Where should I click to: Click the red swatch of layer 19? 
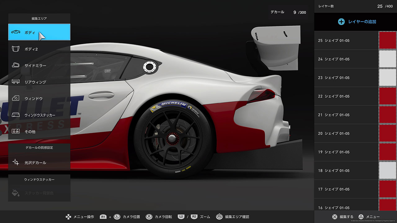pos(388,152)
